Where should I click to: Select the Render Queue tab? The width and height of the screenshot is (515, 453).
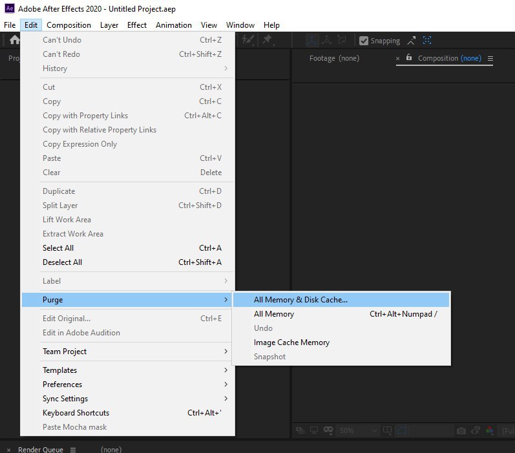click(41, 449)
